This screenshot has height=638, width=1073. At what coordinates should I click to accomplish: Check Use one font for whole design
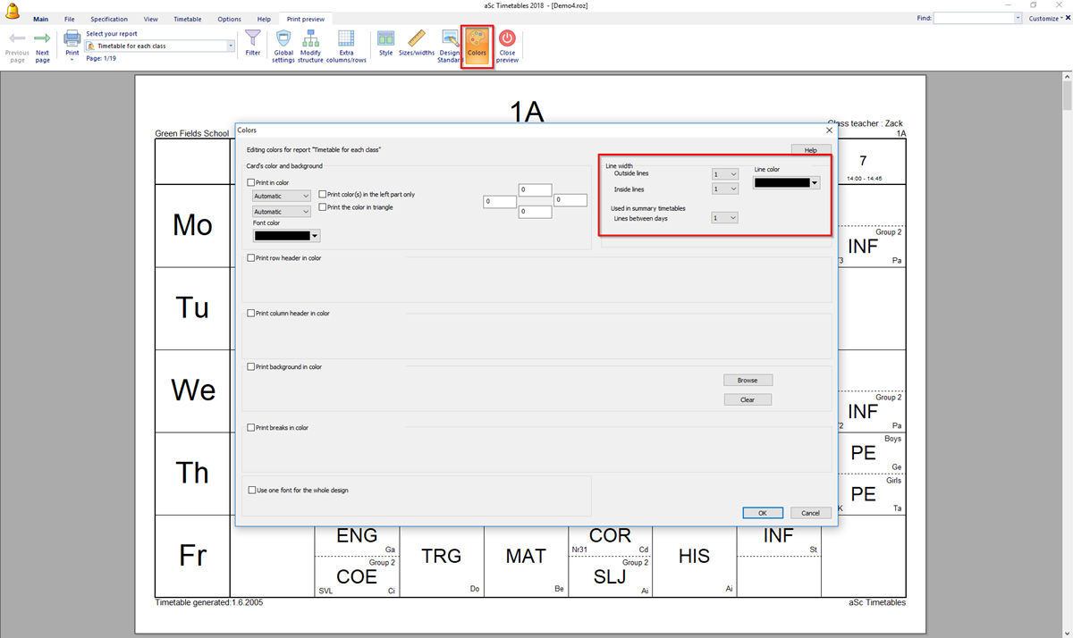point(251,490)
